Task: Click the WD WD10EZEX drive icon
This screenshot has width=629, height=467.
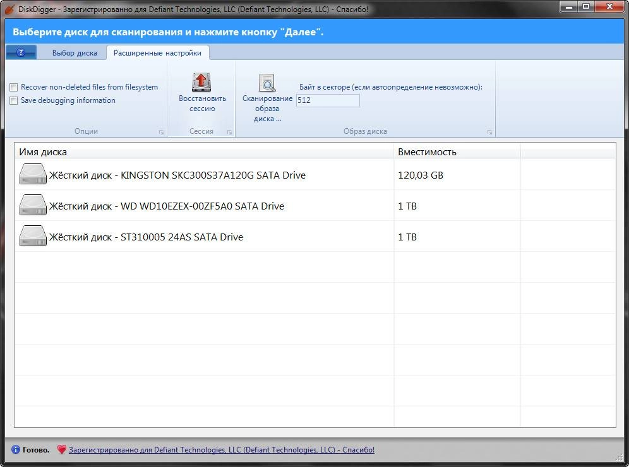Action: pyautogui.click(x=32, y=205)
